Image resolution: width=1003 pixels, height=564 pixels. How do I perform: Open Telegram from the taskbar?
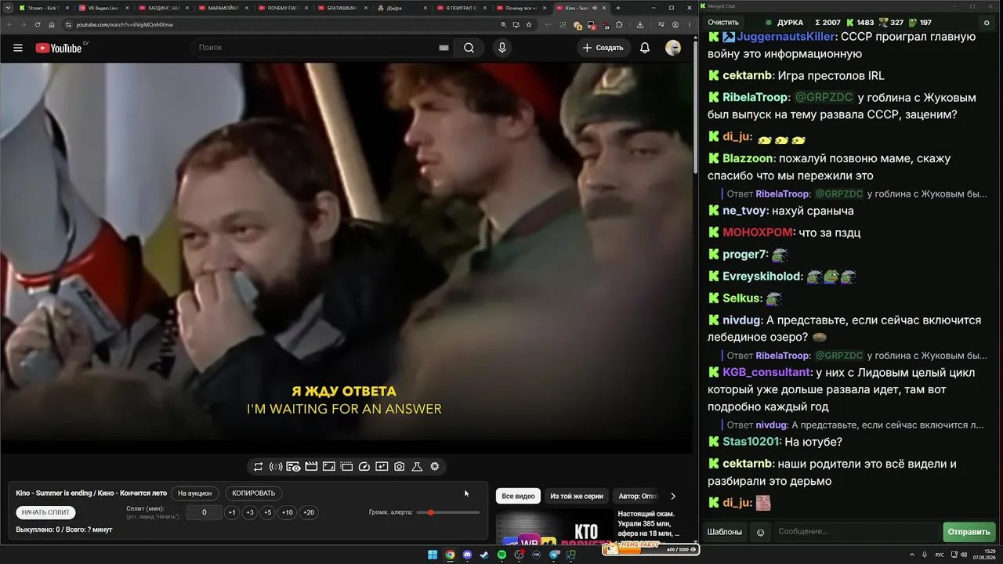555,555
